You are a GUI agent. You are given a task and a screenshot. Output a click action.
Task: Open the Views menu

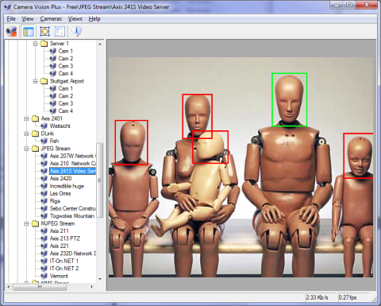pyautogui.click(x=75, y=19)
